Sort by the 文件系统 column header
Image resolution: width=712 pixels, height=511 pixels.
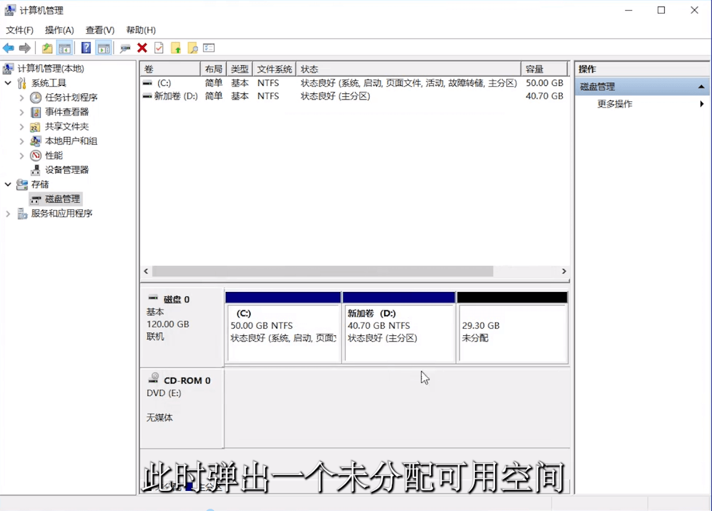[x=274, y=69]
